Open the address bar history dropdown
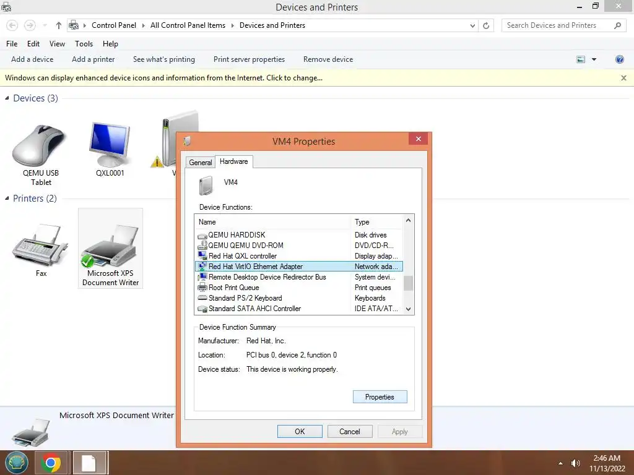The width and height of the screenshot is (634, 475). coord(472,25)
